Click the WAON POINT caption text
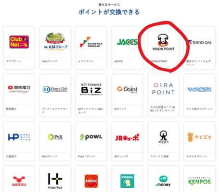Viewport: 219px width, 192px height. [x=159, y=61]
